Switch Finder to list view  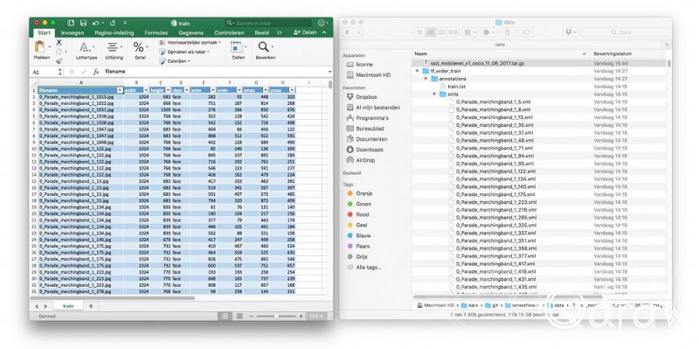tap(430, 32)
